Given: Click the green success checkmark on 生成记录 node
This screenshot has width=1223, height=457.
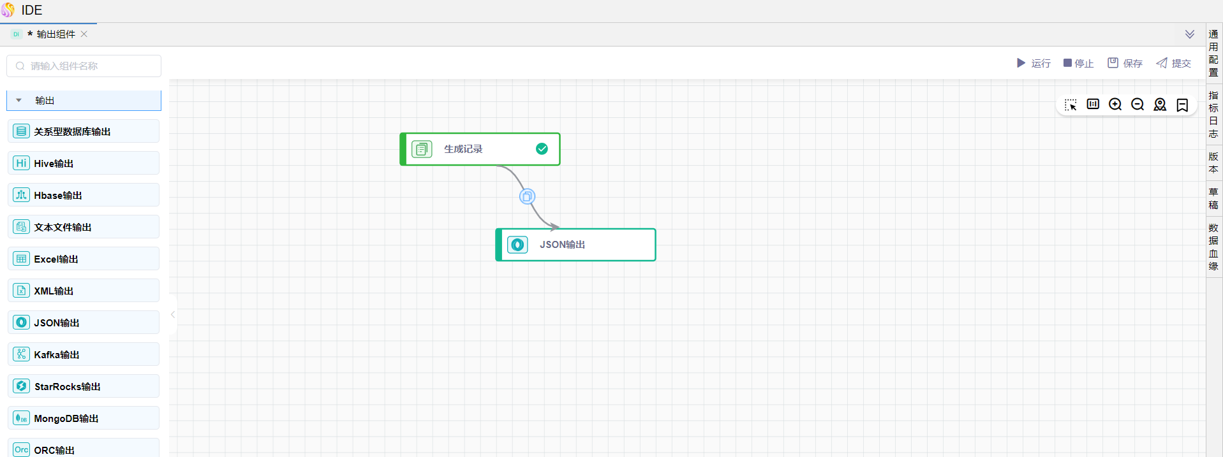Looking at the screenshot, I should click(x=542, y=149).
